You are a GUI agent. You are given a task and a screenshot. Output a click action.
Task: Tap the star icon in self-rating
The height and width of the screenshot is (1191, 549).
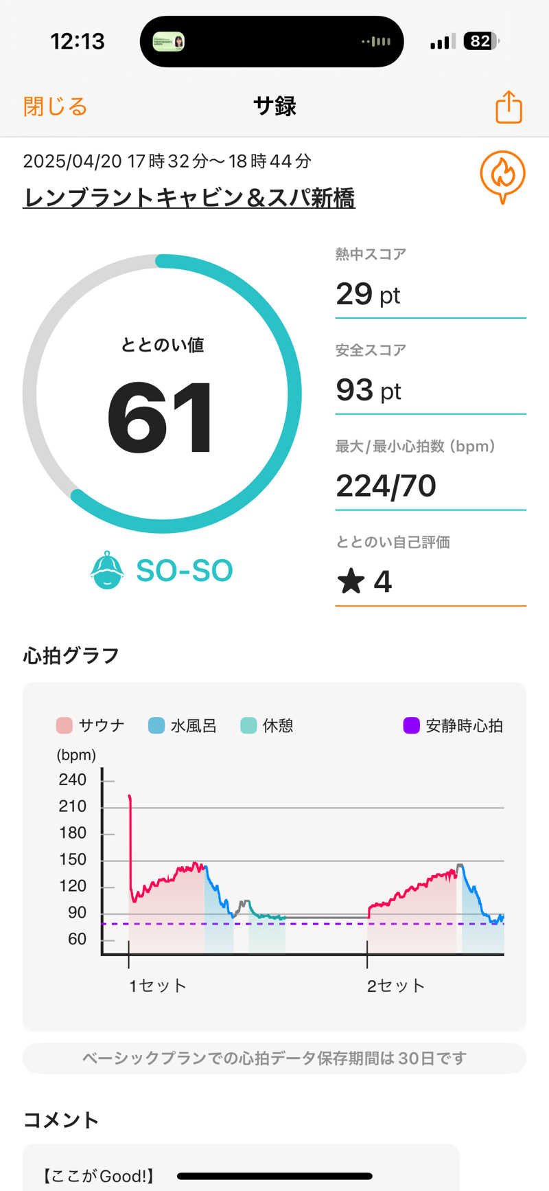click(x=351, y=582)
